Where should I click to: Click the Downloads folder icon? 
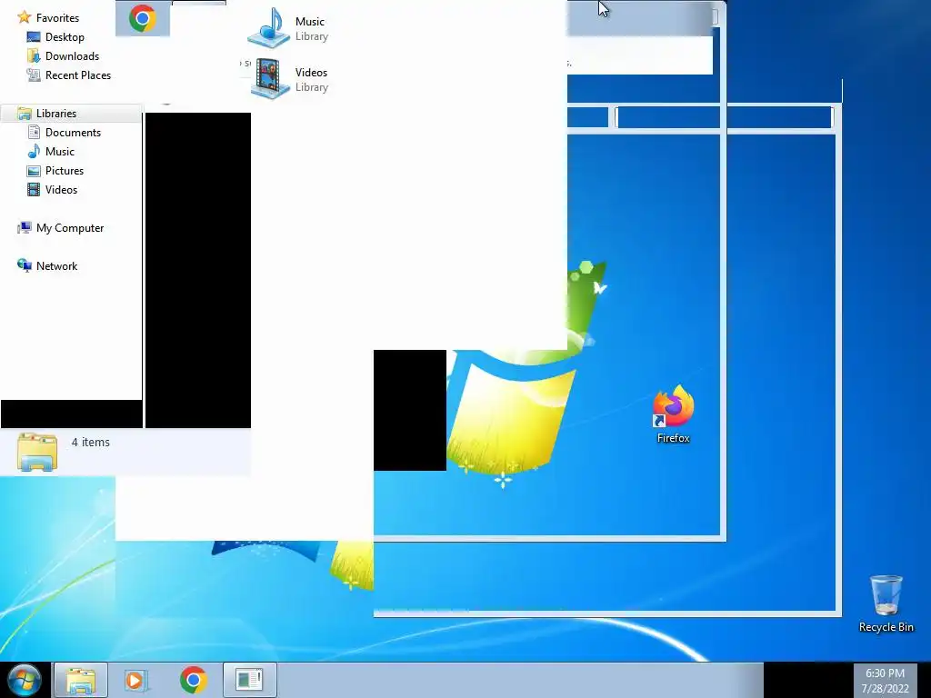34,55
